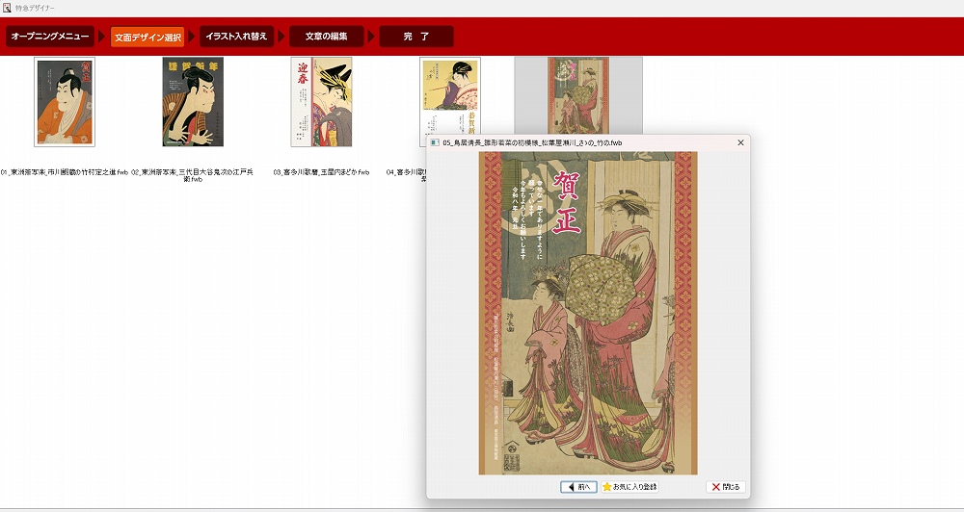Jump to the 完了 step

pyautogui.click(x=415, y=37)
